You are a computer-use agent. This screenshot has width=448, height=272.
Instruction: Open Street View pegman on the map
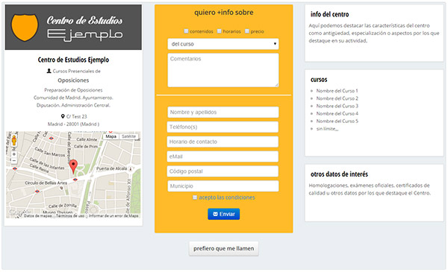click(x=13, y=141)
